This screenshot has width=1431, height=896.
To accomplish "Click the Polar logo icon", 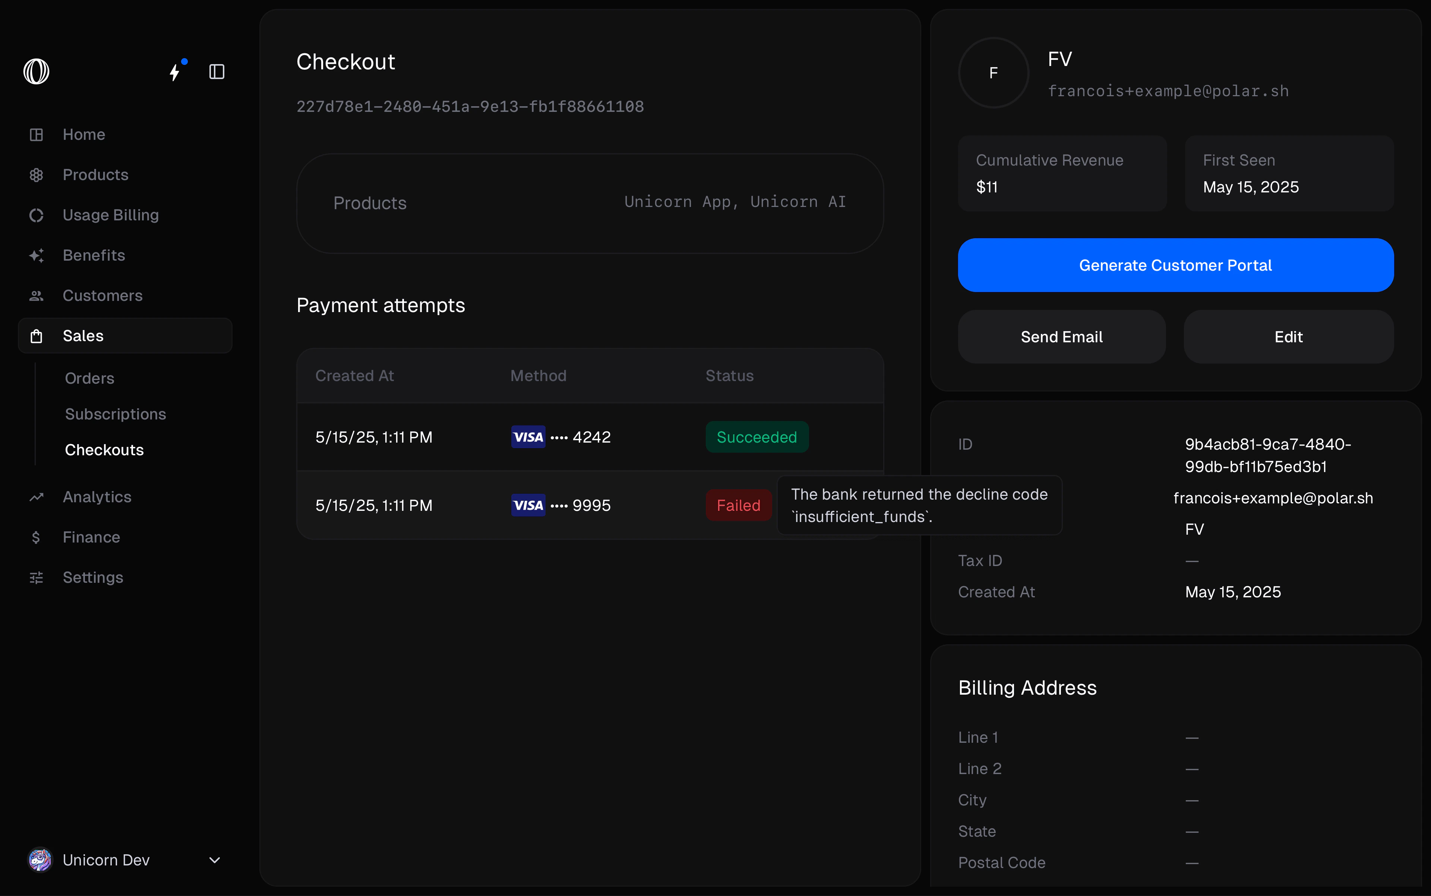I will coord(36,72).
